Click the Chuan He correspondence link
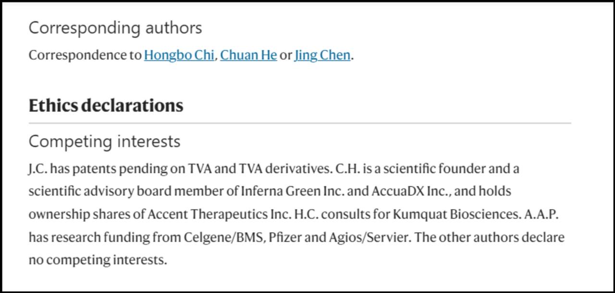Image resolution: width=615 pixels, height=293 pixels. click(248, 55)
